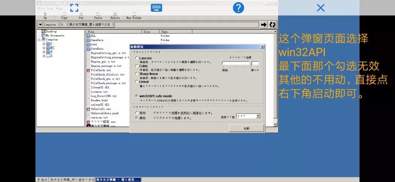
Task: Select the 無効 multicore rendering option
Action: click(x=137, y=118)
